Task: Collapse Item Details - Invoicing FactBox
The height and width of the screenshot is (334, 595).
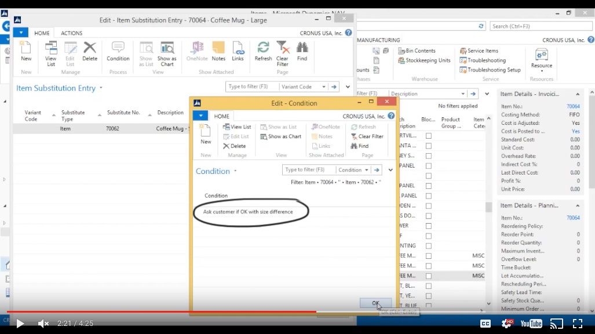Action: pos(578,94)
